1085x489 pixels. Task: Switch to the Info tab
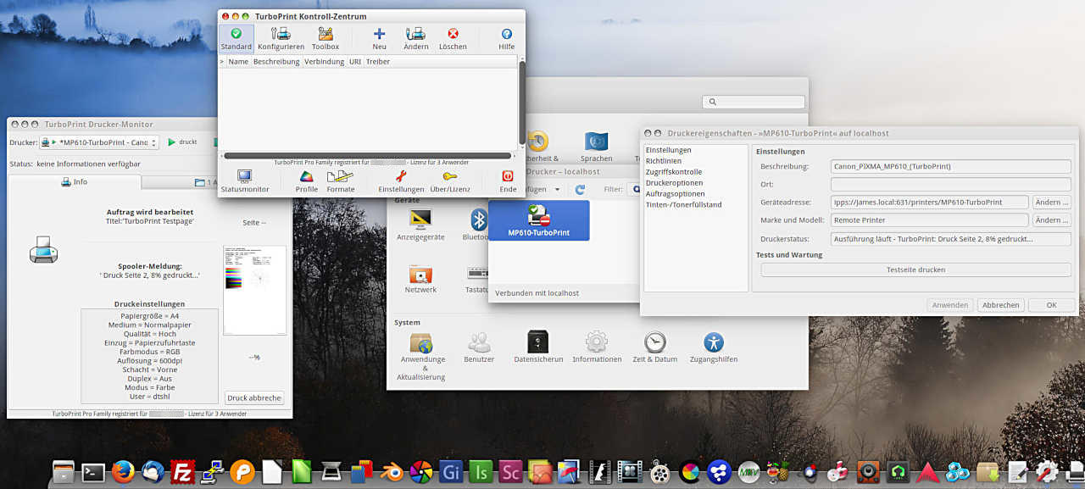pos(75,182)
